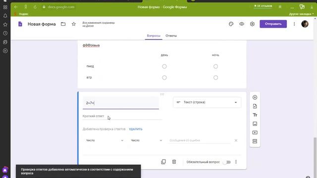Image resolution: width=317 pixels, height=178 pixels.
Task: Click the Add section icon
Action: 255,141
